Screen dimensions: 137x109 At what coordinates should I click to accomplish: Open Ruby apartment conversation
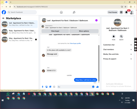tap(19, 32)
